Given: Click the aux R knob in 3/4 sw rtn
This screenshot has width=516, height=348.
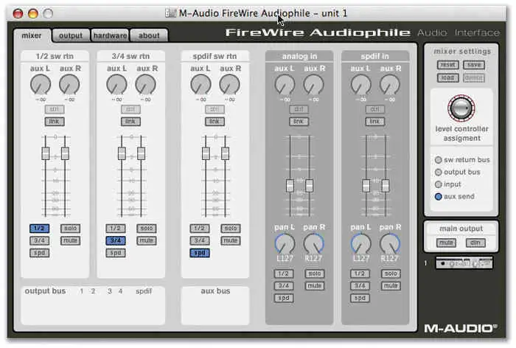Looking at the screenshot, I should [x=146, y=85].
